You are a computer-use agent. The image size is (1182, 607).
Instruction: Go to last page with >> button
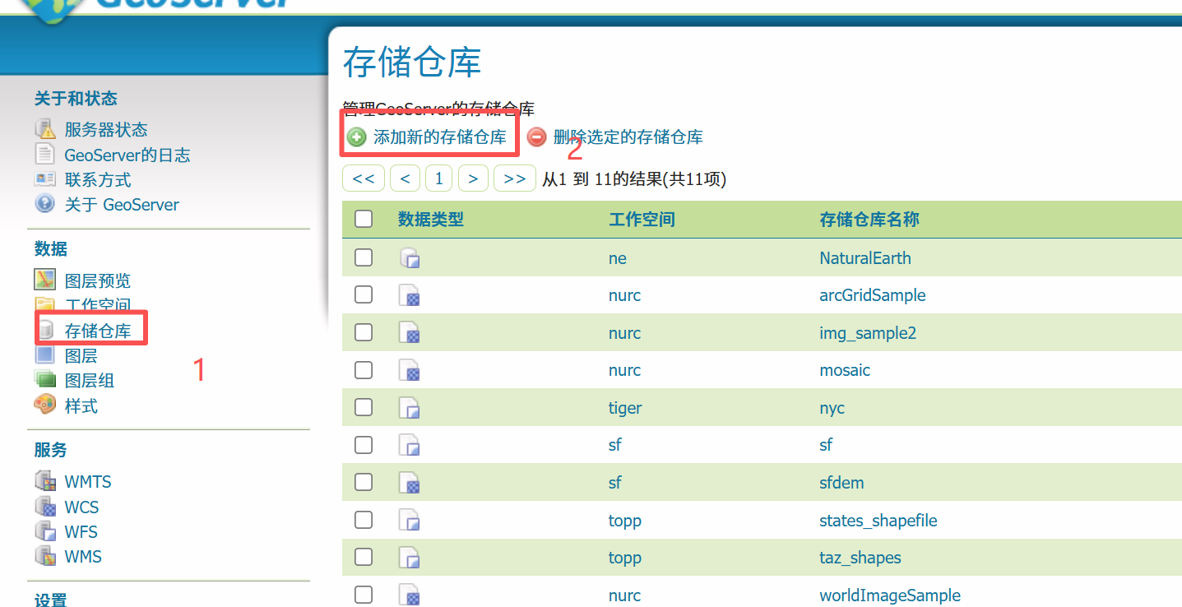click(515, 178)
